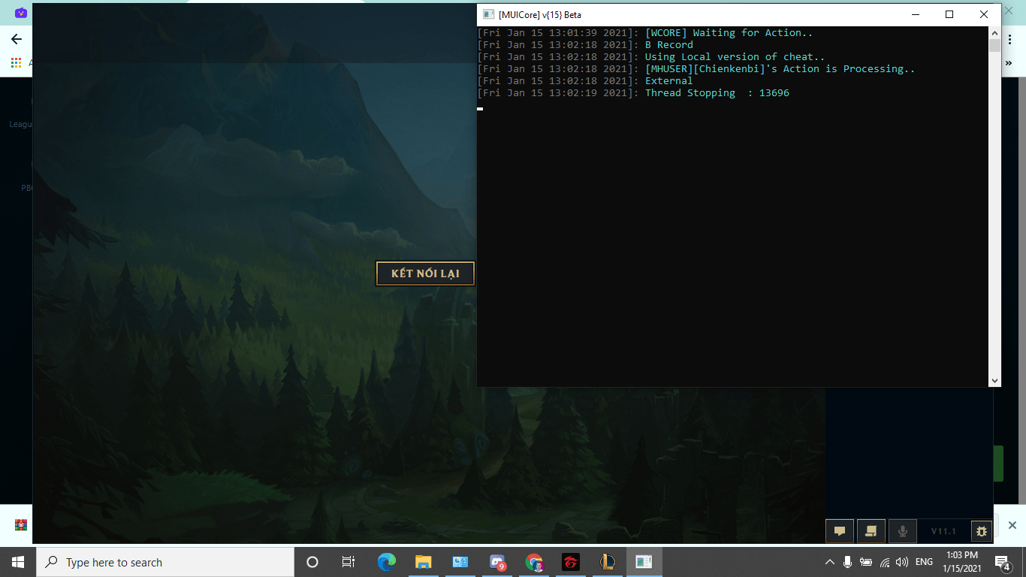Viewport: 1026px width, 577px height.
Task: Click the console scrollbar thumb
Action: (x=994, y=45)
